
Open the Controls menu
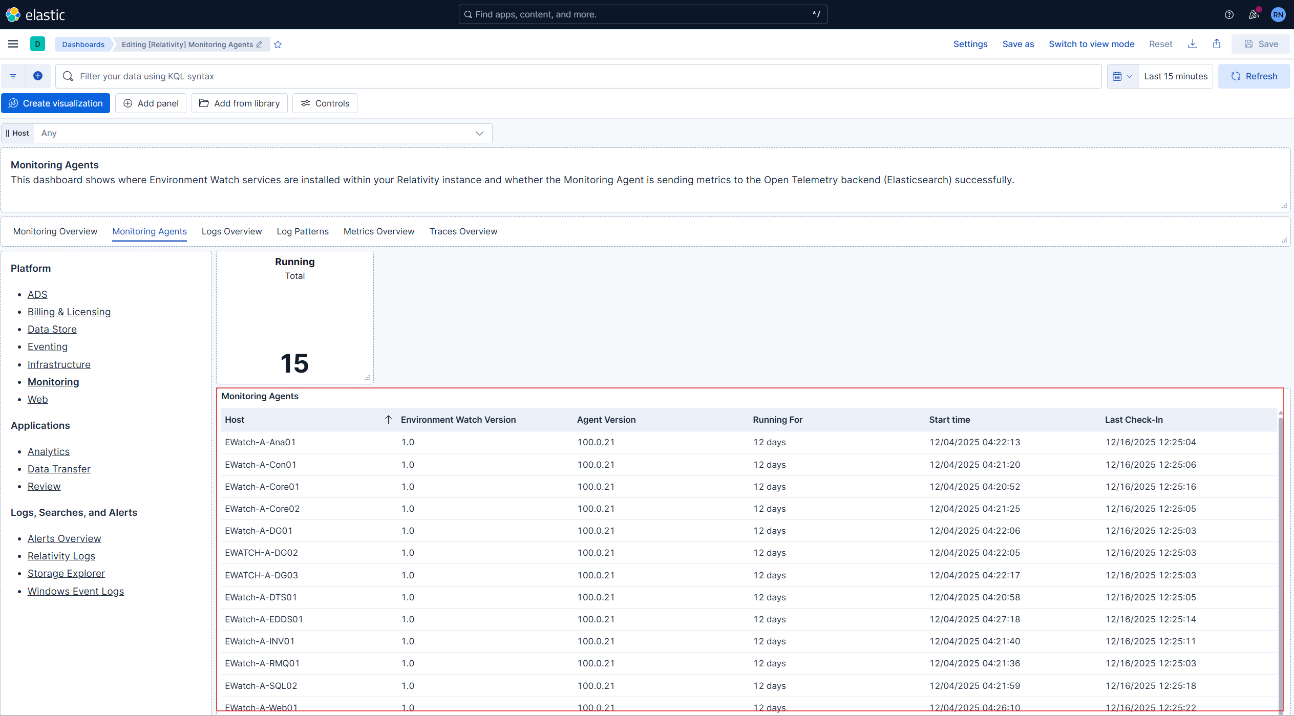325,103
